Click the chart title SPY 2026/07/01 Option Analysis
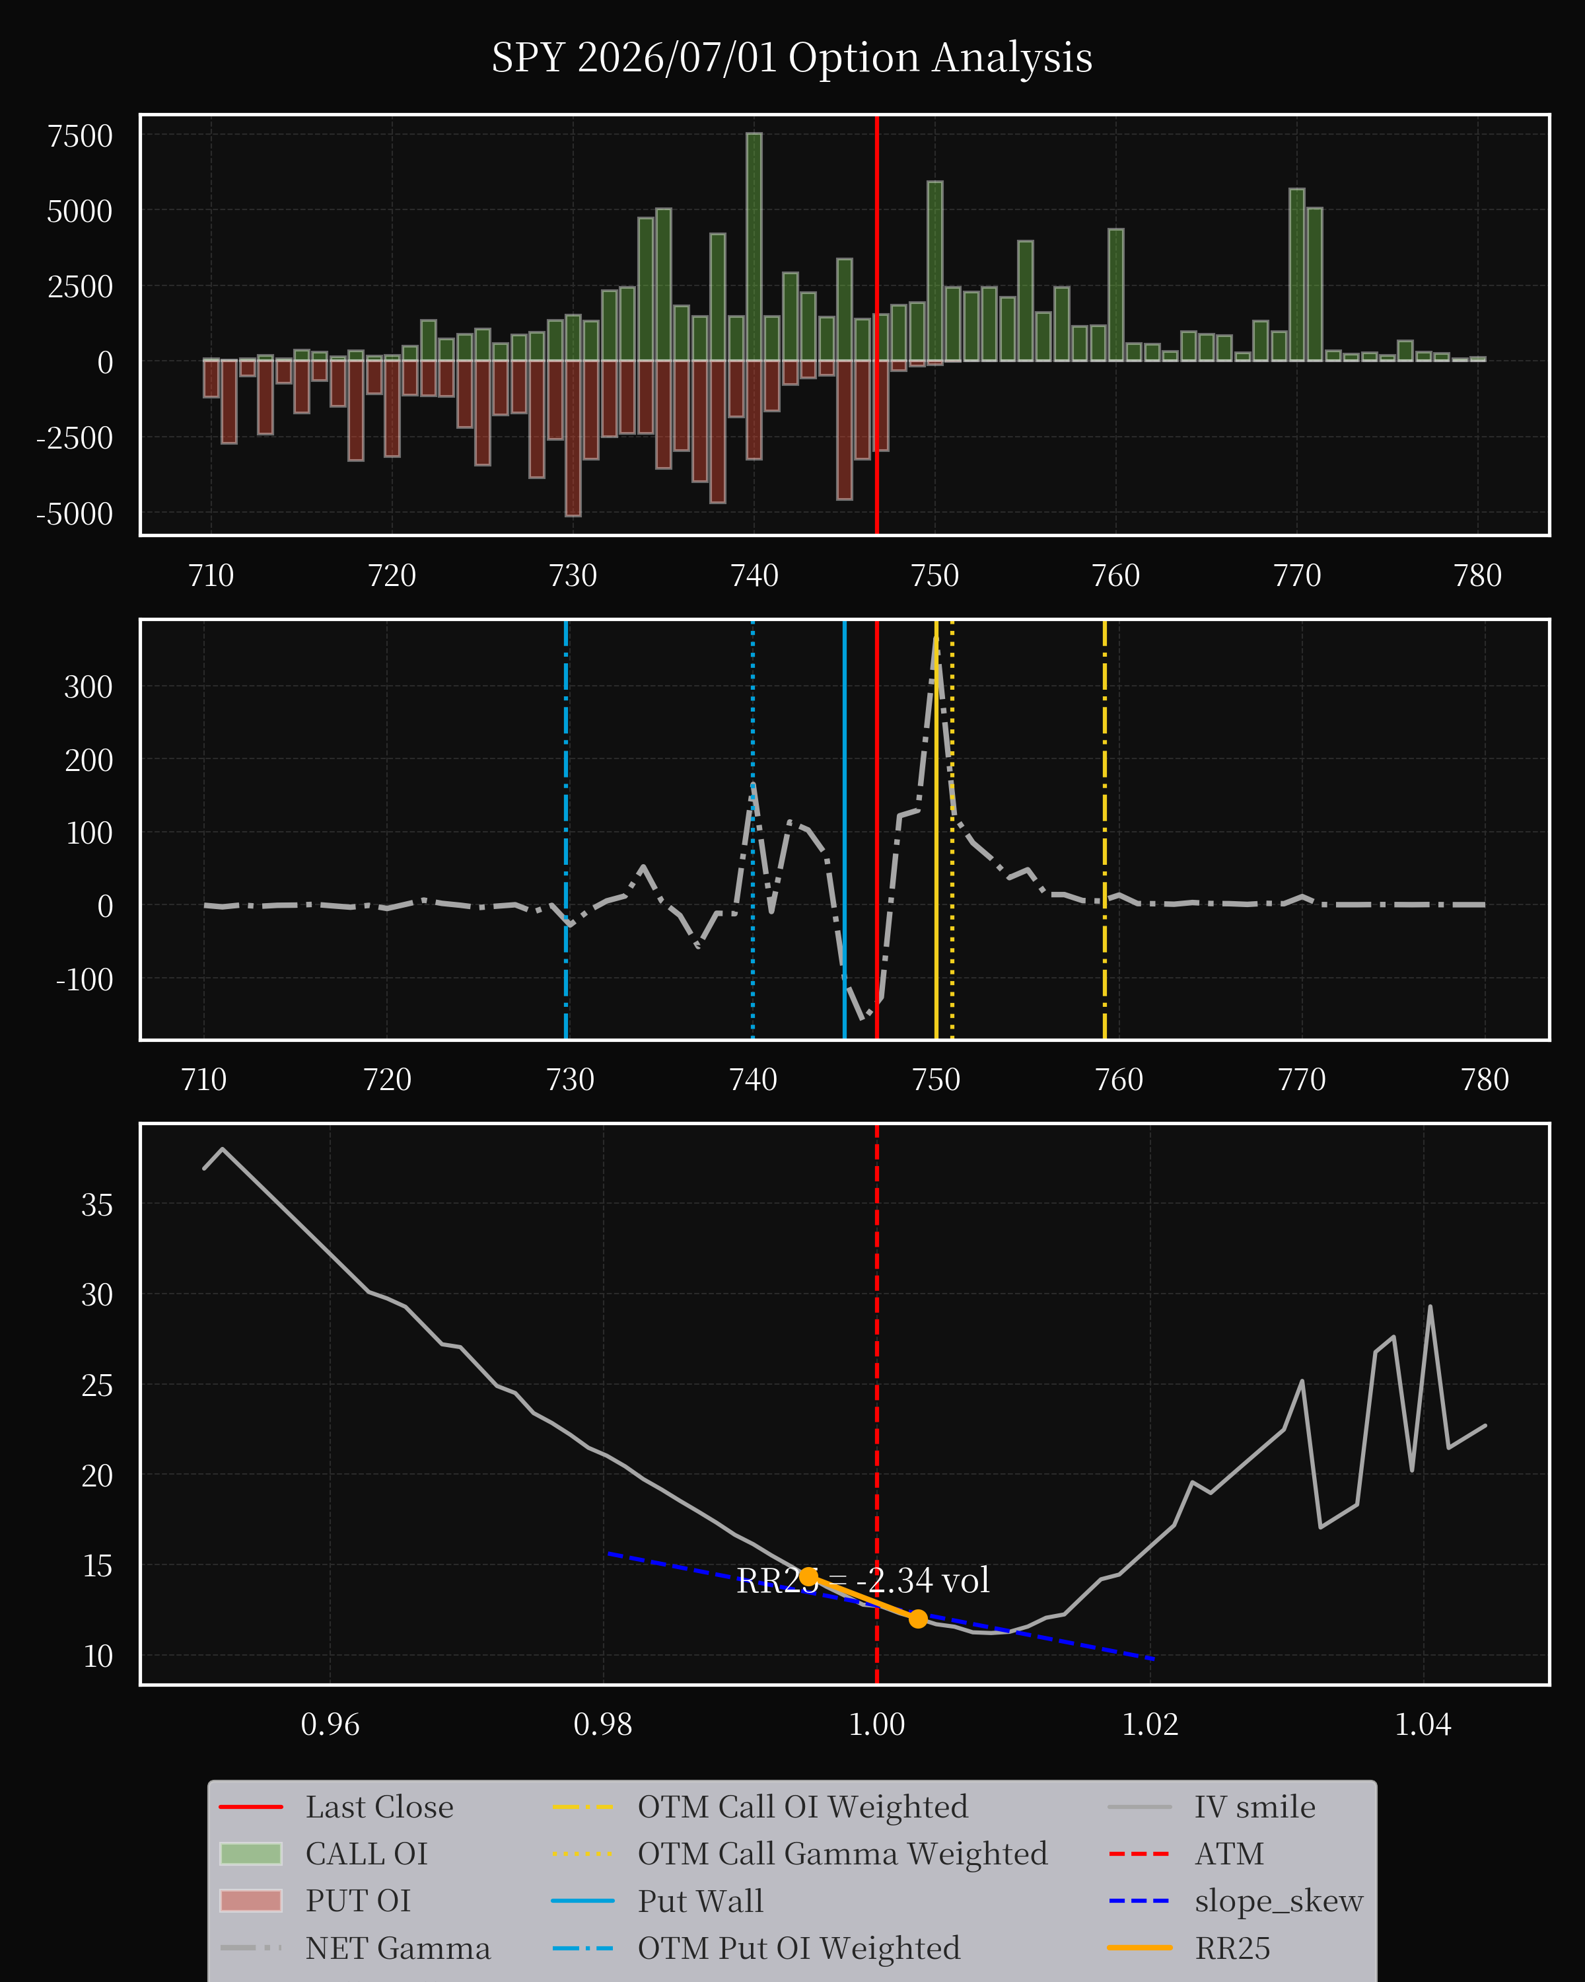 pyautogui.click(x=792, y=58)
